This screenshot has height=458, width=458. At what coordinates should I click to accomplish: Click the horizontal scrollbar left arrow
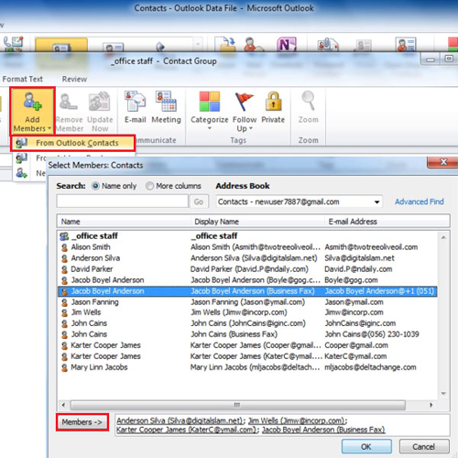coord(63,405)
